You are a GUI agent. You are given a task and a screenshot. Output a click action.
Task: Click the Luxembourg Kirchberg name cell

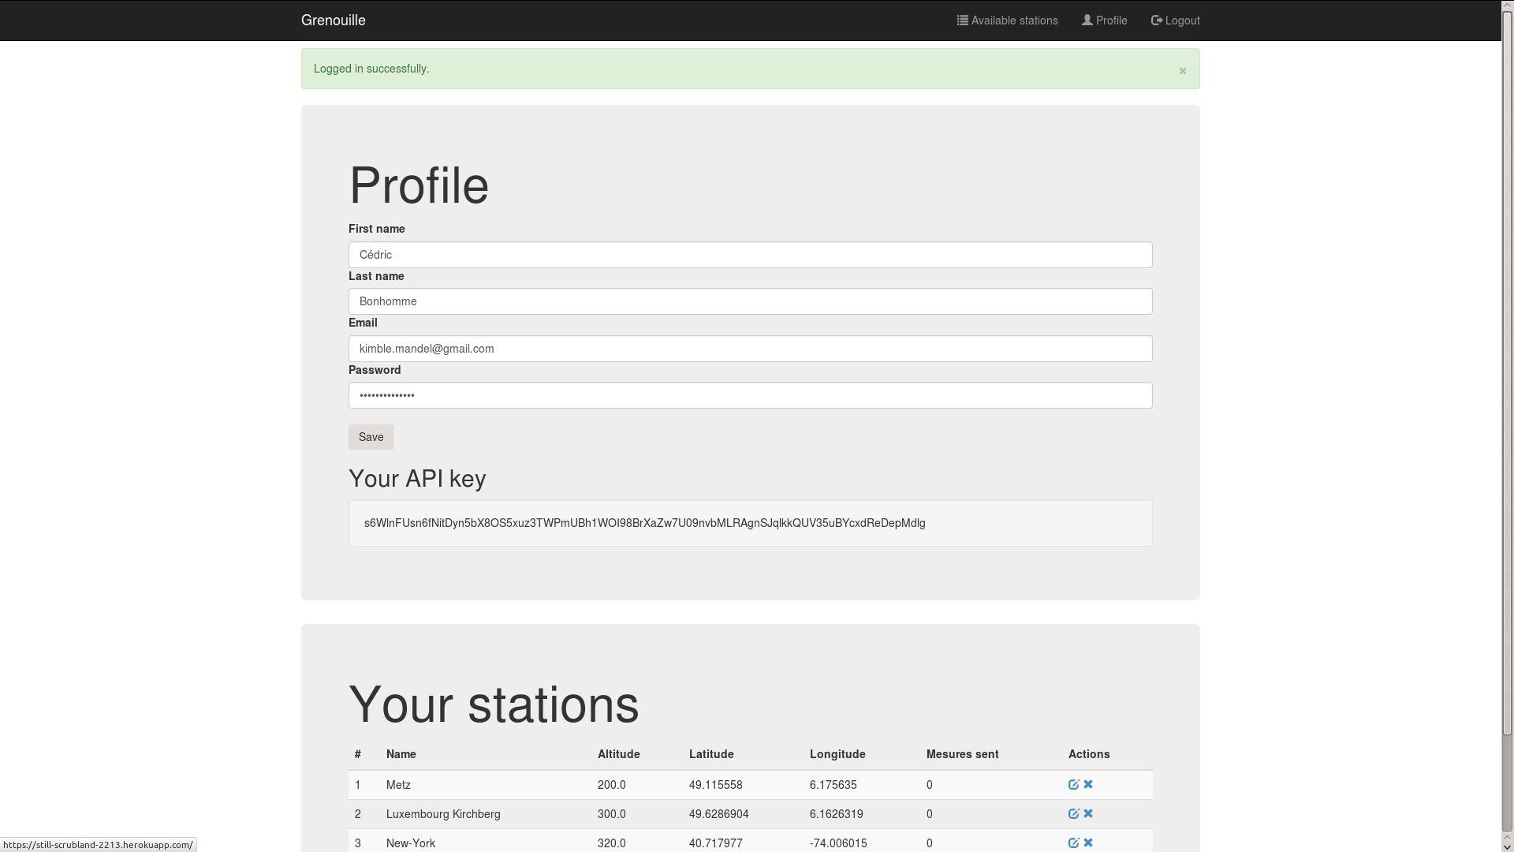click(x=443, y=814)
